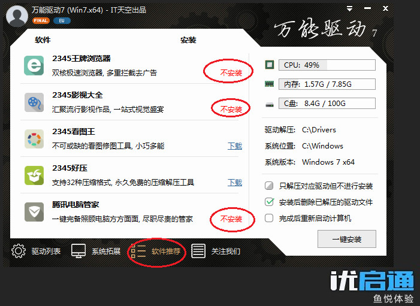The height and width of the screenshot is (306, 420).
Task: Click 下载 link for 2345好压
Action: (235, 183)
